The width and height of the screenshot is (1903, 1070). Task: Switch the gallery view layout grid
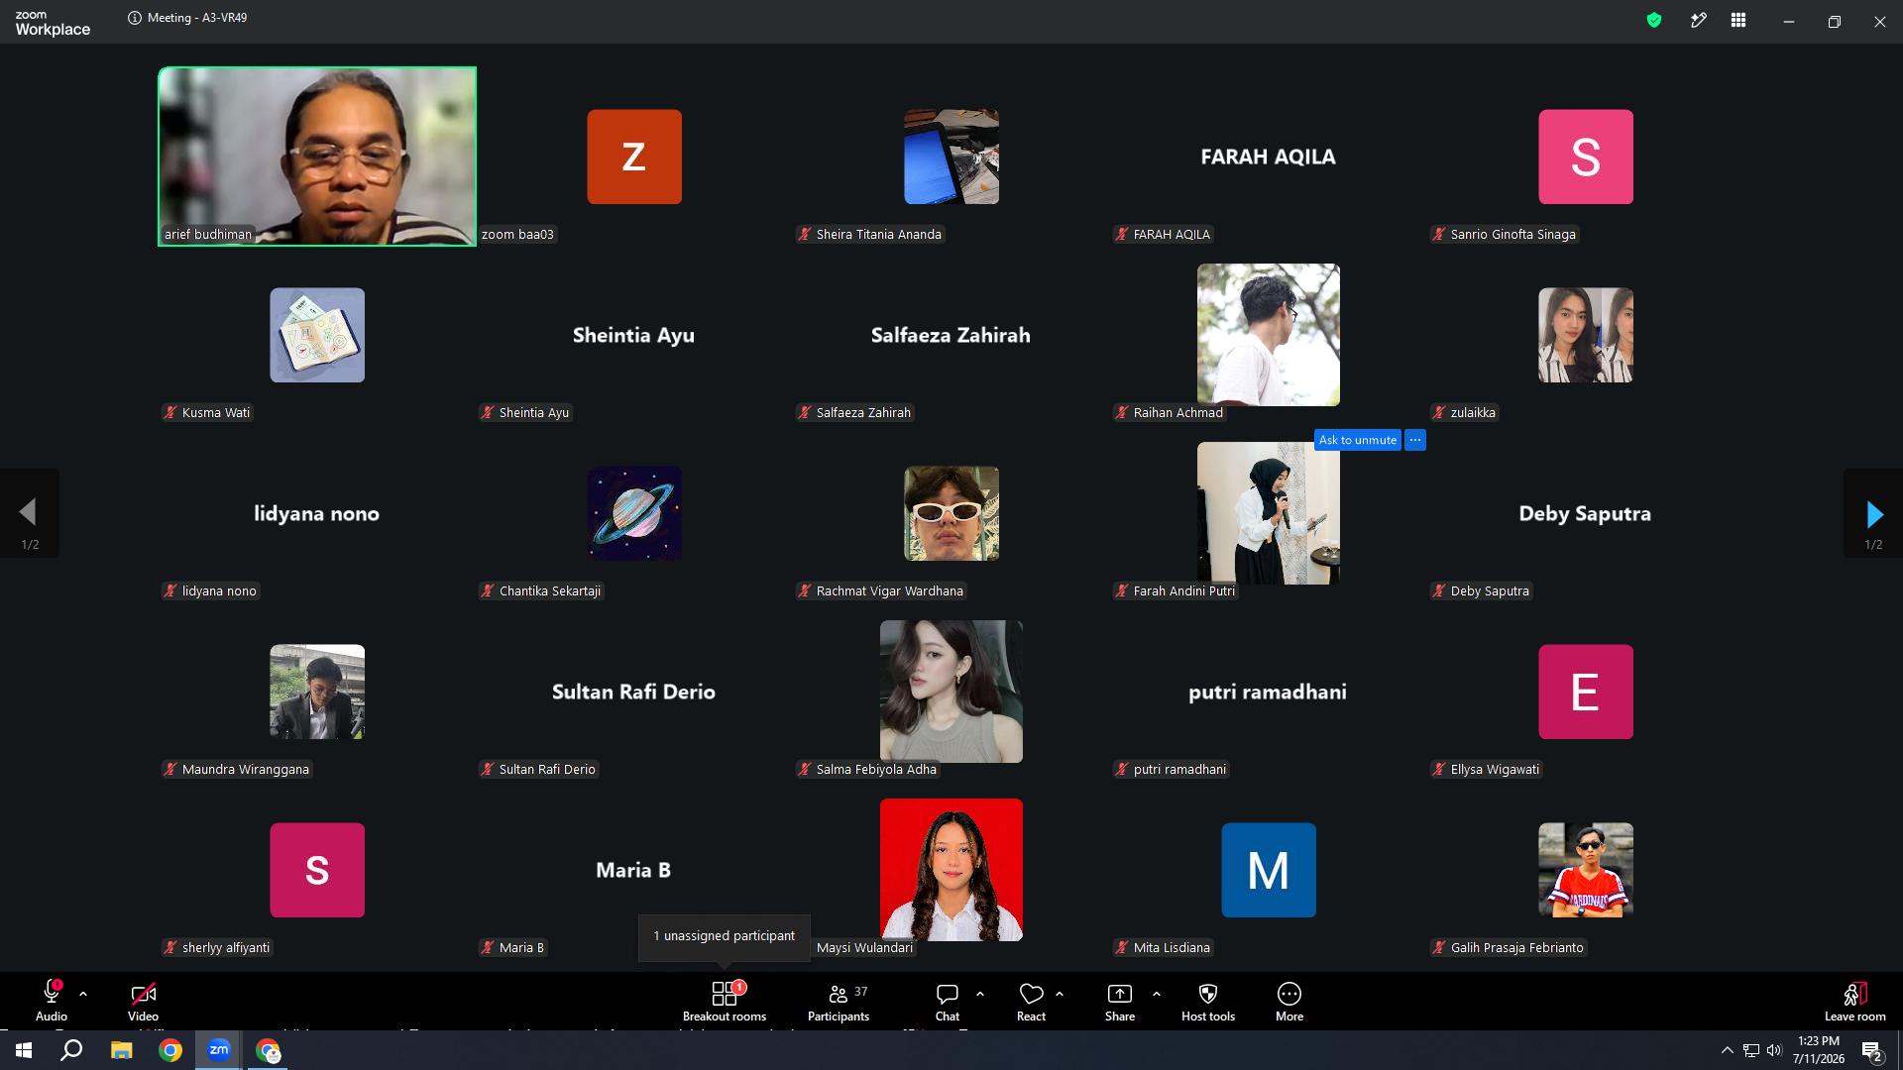pyautogui.click(x=1738, y=20)
